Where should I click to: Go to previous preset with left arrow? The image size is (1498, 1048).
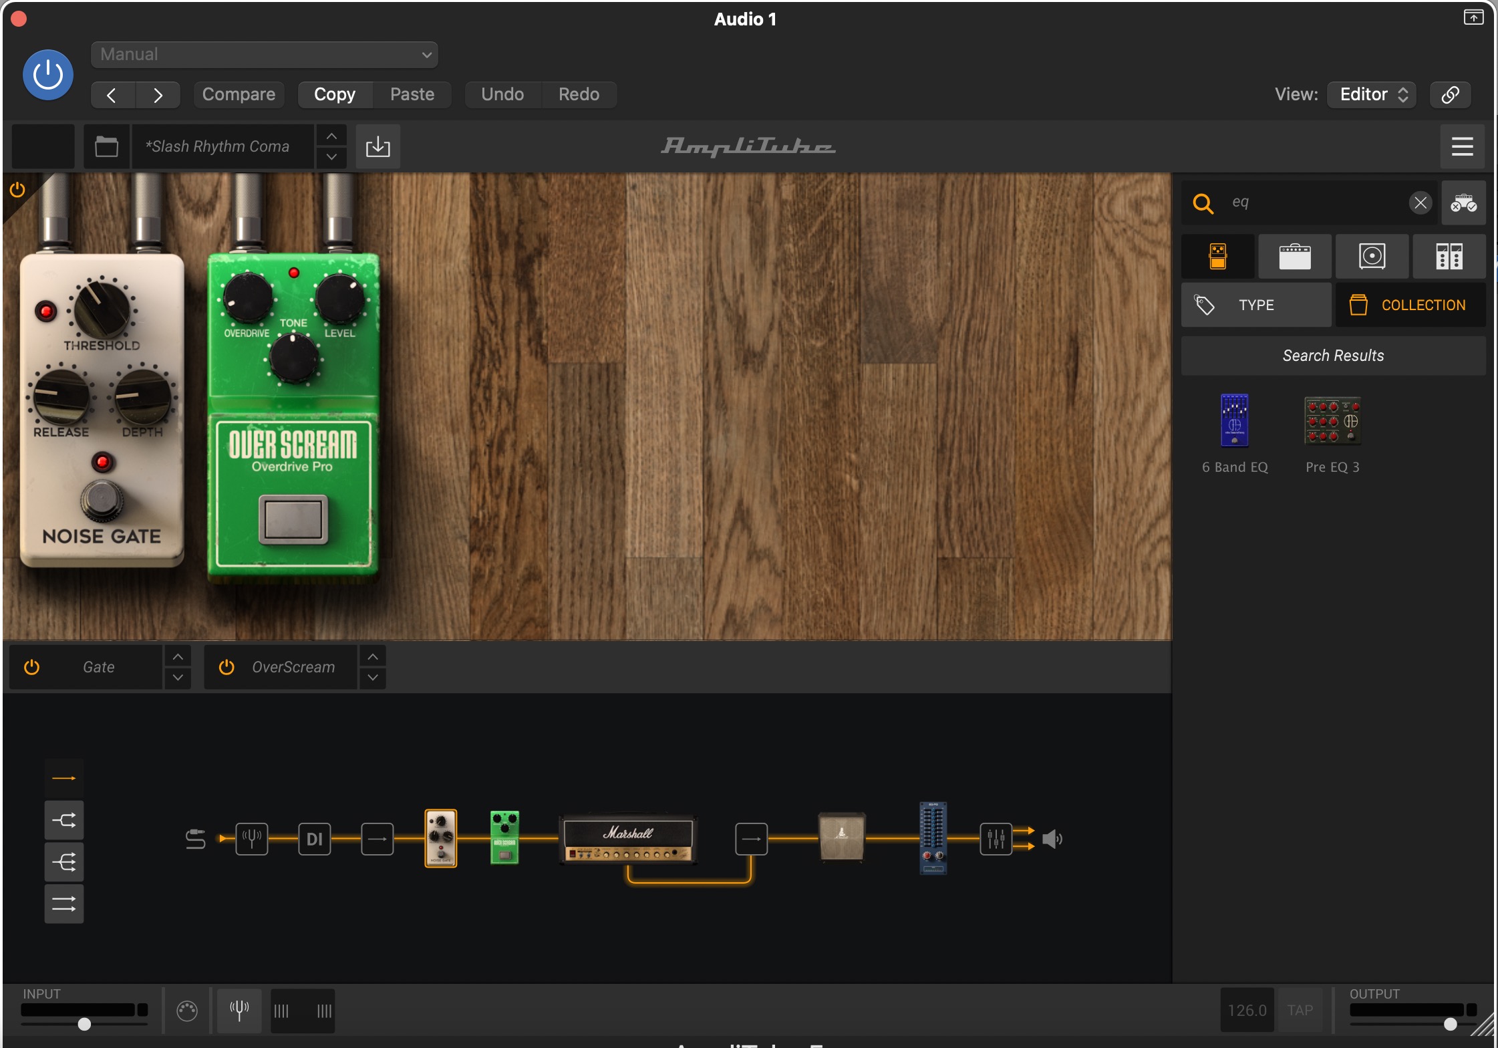click(x=112, y=95)
